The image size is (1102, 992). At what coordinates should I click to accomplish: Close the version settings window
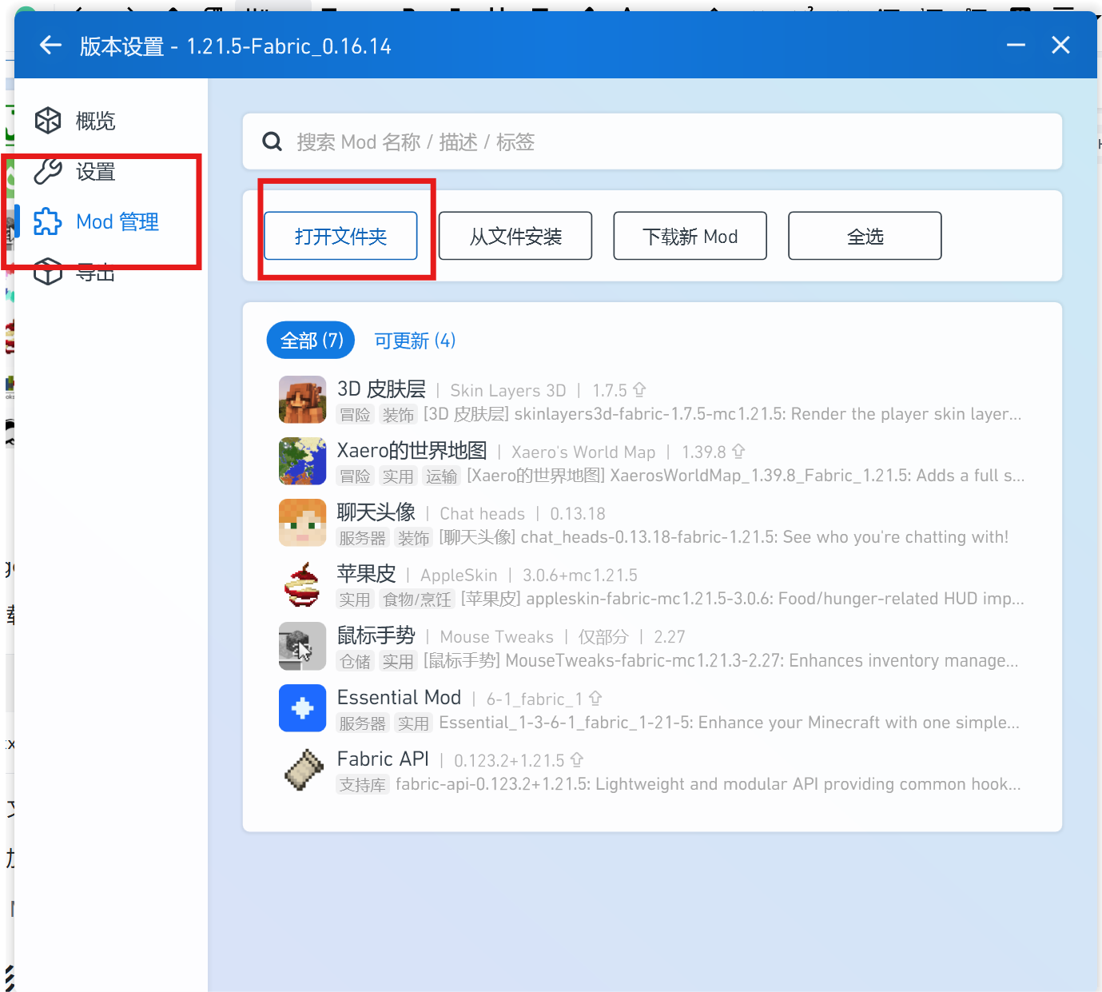1060,46
